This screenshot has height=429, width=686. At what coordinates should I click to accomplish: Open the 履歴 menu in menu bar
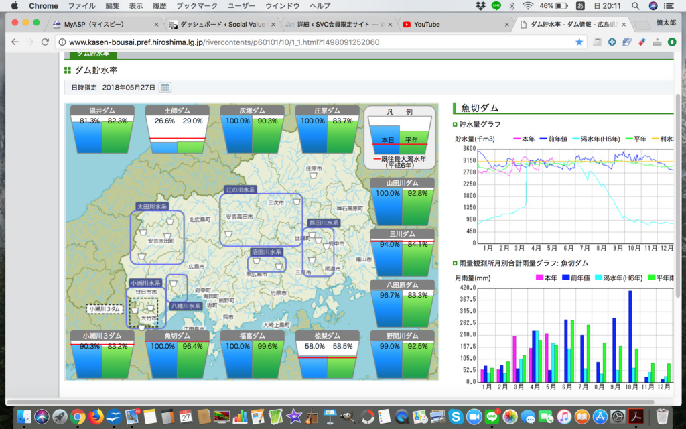159,6
